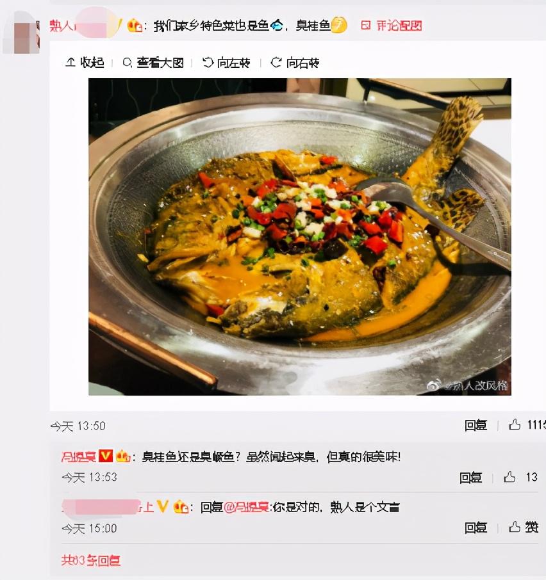Like the main comment with 111 likes
546x580 pixels.
[515, 425]
